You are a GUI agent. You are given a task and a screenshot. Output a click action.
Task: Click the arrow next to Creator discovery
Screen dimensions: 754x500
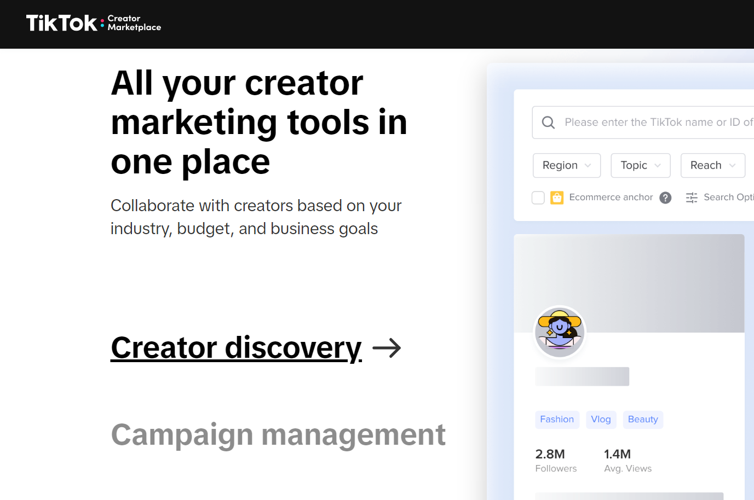pos(387,348)
